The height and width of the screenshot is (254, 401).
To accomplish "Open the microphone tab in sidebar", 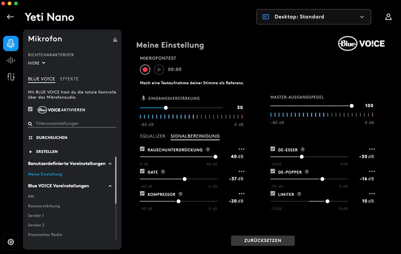I will click(x=11, y=44).
